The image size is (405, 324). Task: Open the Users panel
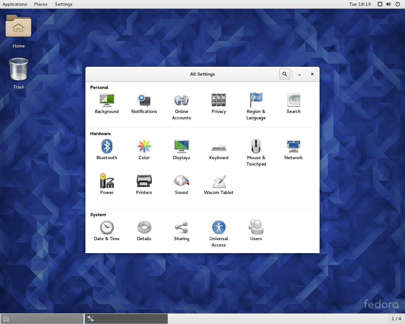click(256, 231)
